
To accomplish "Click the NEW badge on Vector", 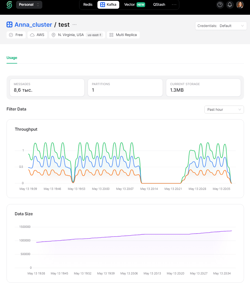I will pos(141,5).
